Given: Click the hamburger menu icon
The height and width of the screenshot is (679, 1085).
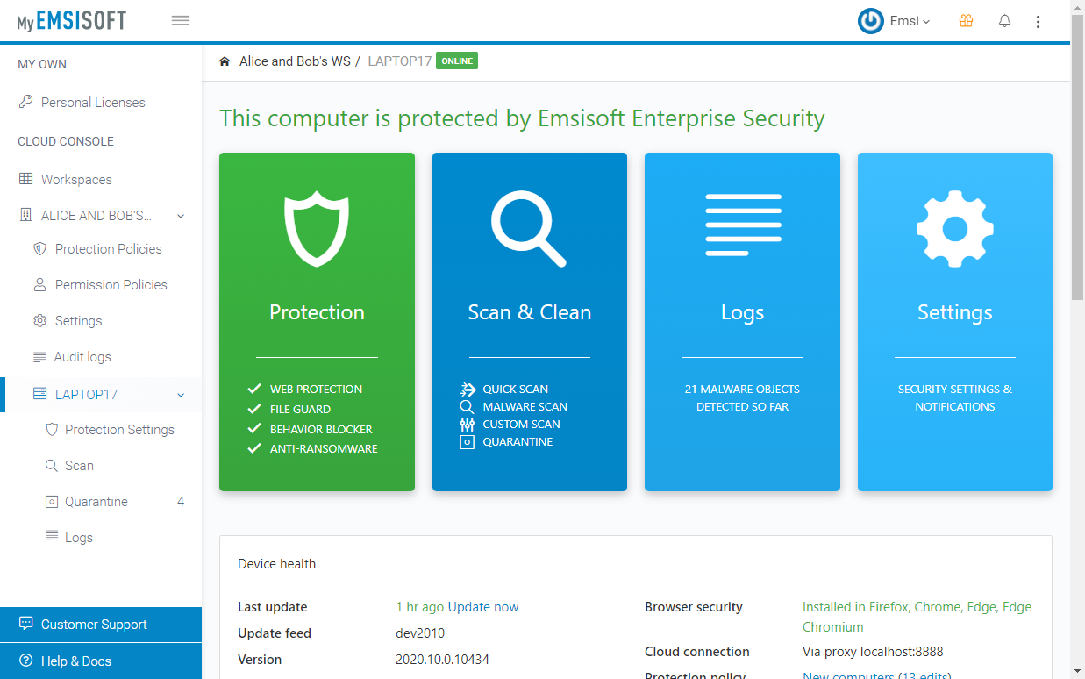Looking at the screenshot, I should (x=181, y=21).
